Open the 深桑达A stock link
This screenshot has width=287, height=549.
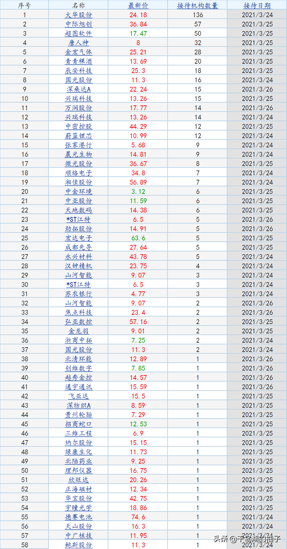point(78,89)
